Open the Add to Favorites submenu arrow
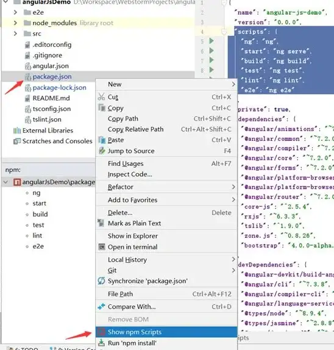The height and width of the screenshot is (350, 334). point(233,199)
